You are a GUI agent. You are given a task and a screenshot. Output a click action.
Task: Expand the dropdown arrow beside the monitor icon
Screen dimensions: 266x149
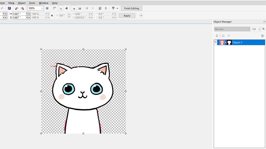point(117,8)
